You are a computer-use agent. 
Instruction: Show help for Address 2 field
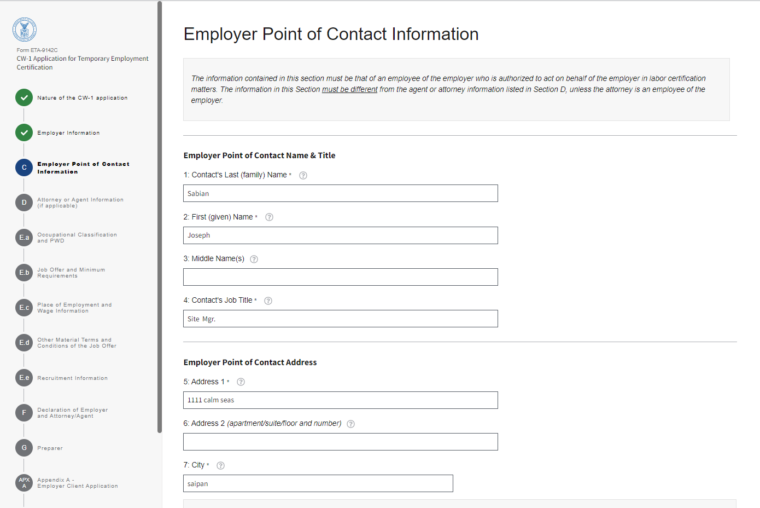coord(351,424)
